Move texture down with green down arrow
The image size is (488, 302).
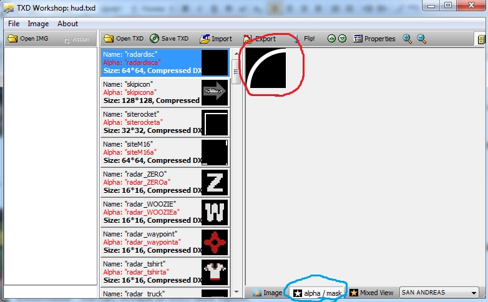point(342,39)
